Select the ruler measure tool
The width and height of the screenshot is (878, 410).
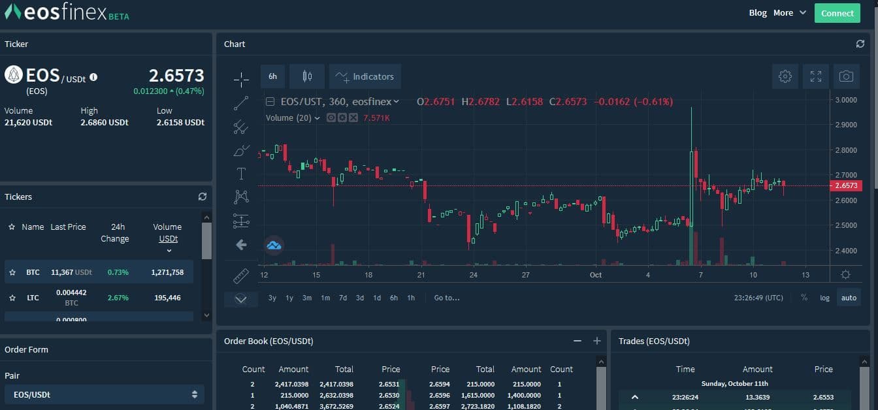(x=241, y=276)
